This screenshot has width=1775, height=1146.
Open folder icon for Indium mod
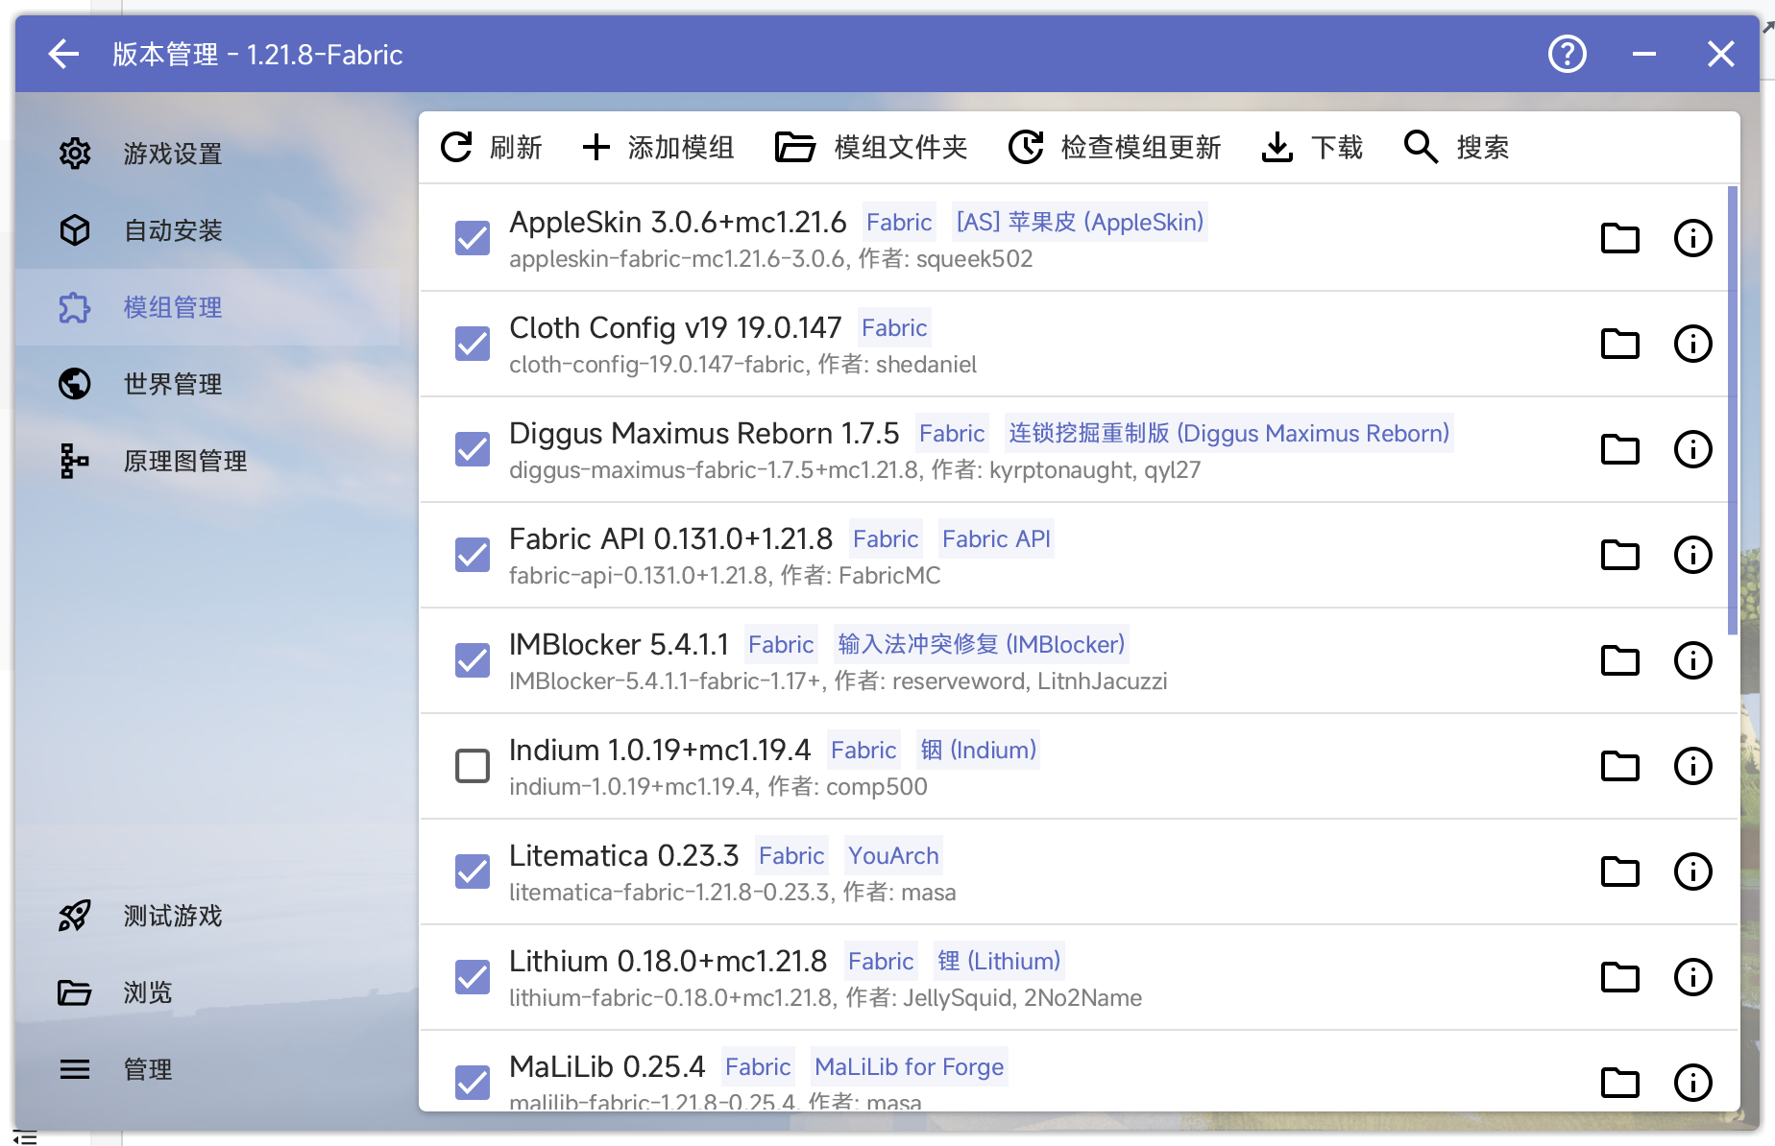1619,766
